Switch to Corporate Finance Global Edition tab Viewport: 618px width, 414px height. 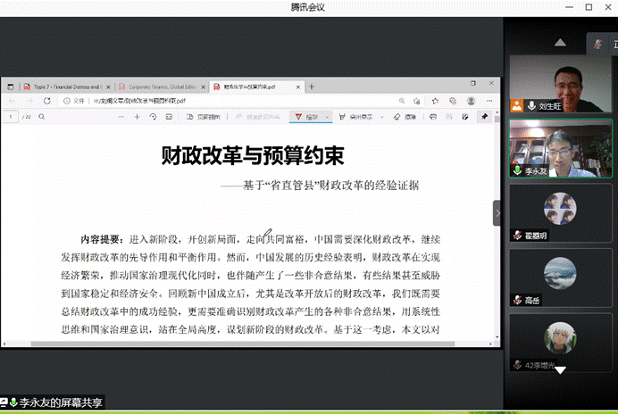(166, 87)
